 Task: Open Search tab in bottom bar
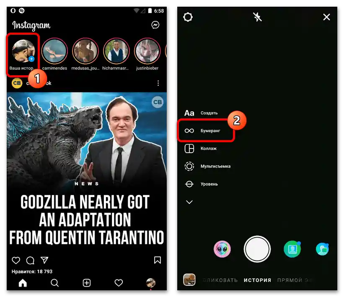point(54,283)
